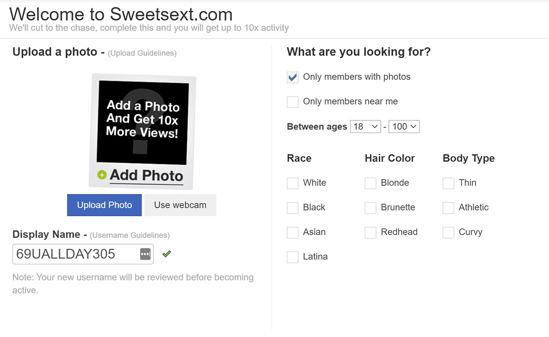Open the maximum age dropdown showing 100
Viewport: 549px width, 337px height.
click(404, 126)
